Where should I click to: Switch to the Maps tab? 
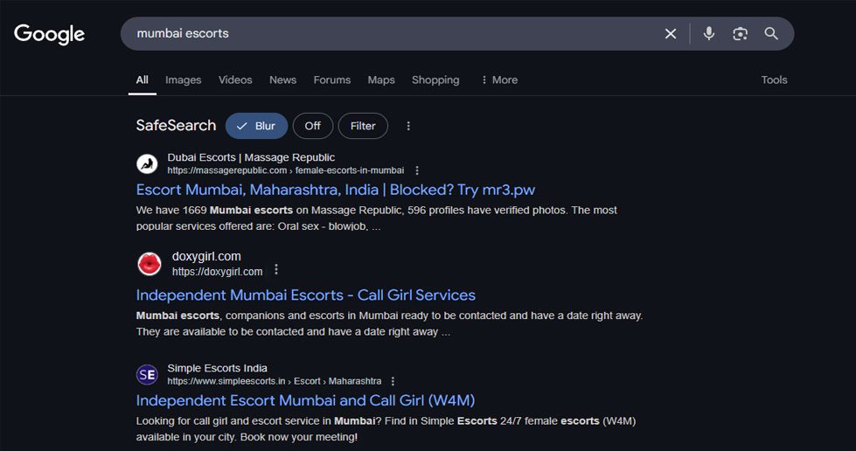[381, 80]
